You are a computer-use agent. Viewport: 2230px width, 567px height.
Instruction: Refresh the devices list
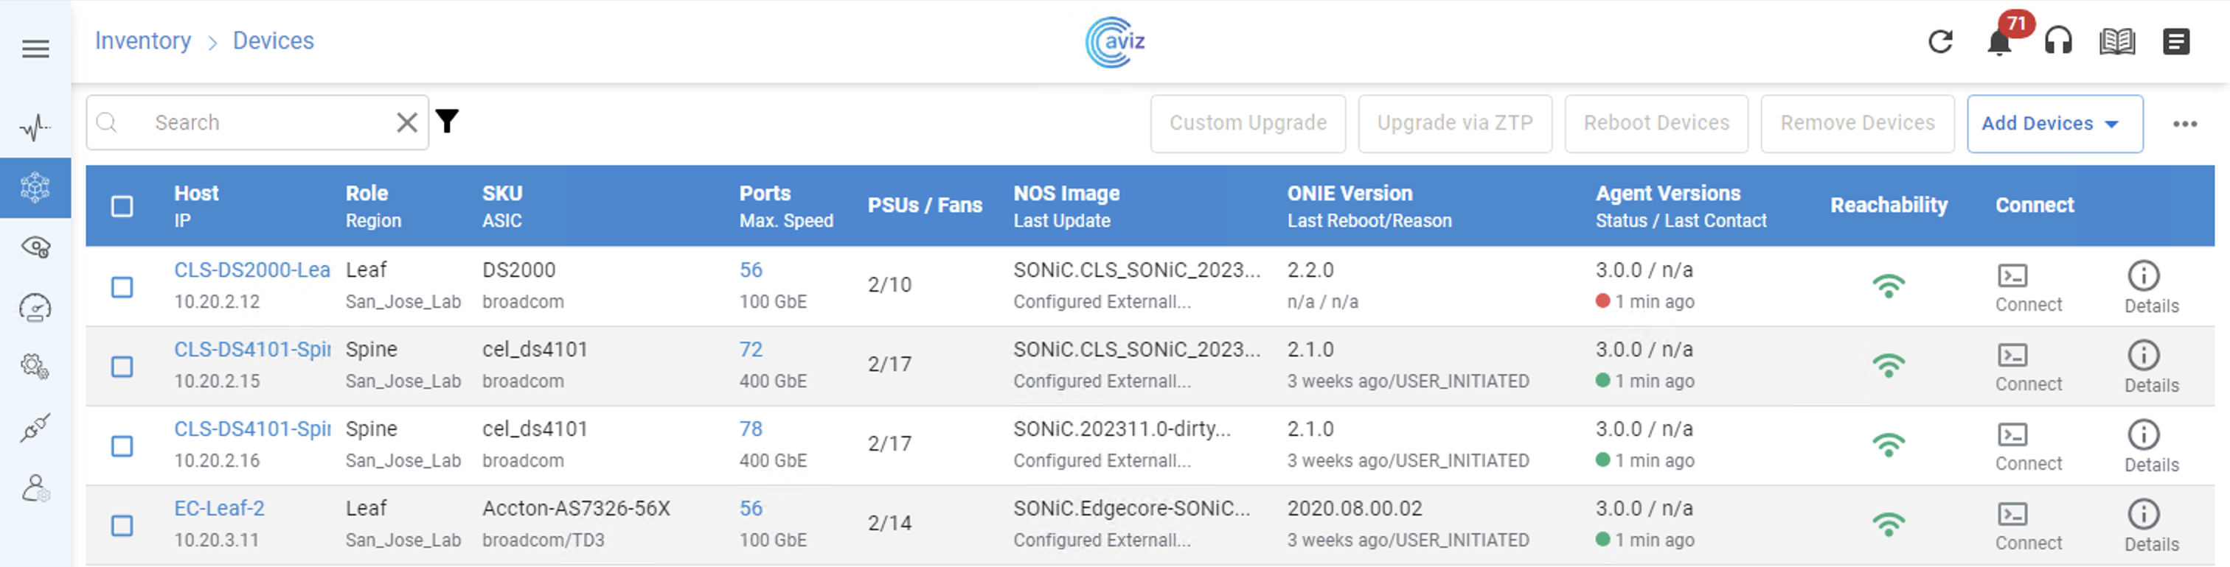[1940, 41]
